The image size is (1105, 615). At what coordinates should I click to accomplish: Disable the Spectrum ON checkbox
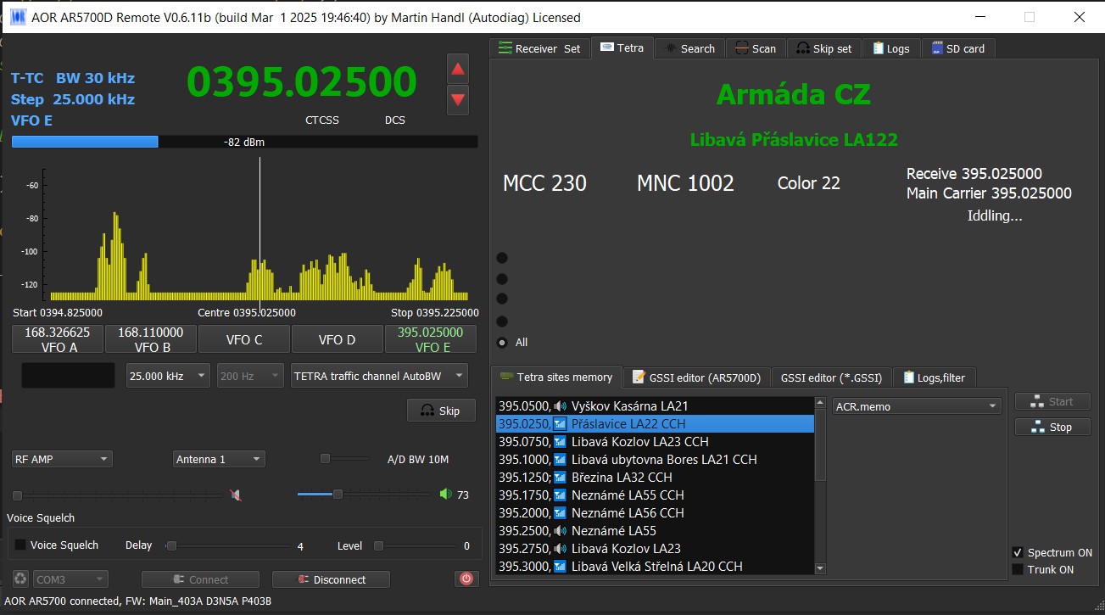[x=1018, y=552]
